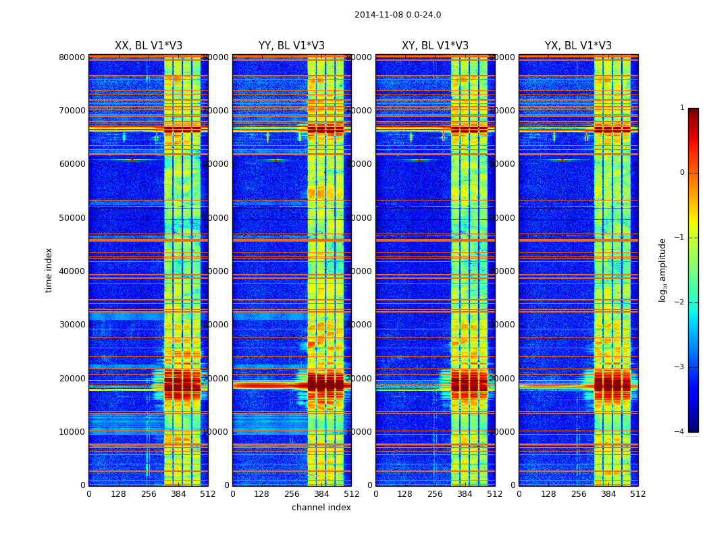The image size is (709, 540).
Task: Click the YX, BL V1*V3 panel title
Action: [x=578, y=46]
